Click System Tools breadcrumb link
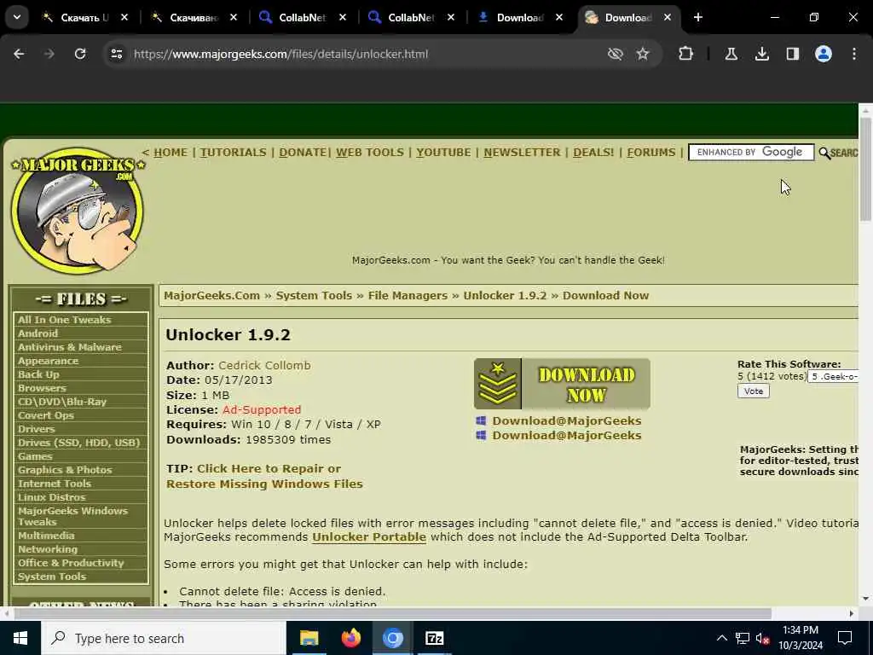 pos(314,296)
